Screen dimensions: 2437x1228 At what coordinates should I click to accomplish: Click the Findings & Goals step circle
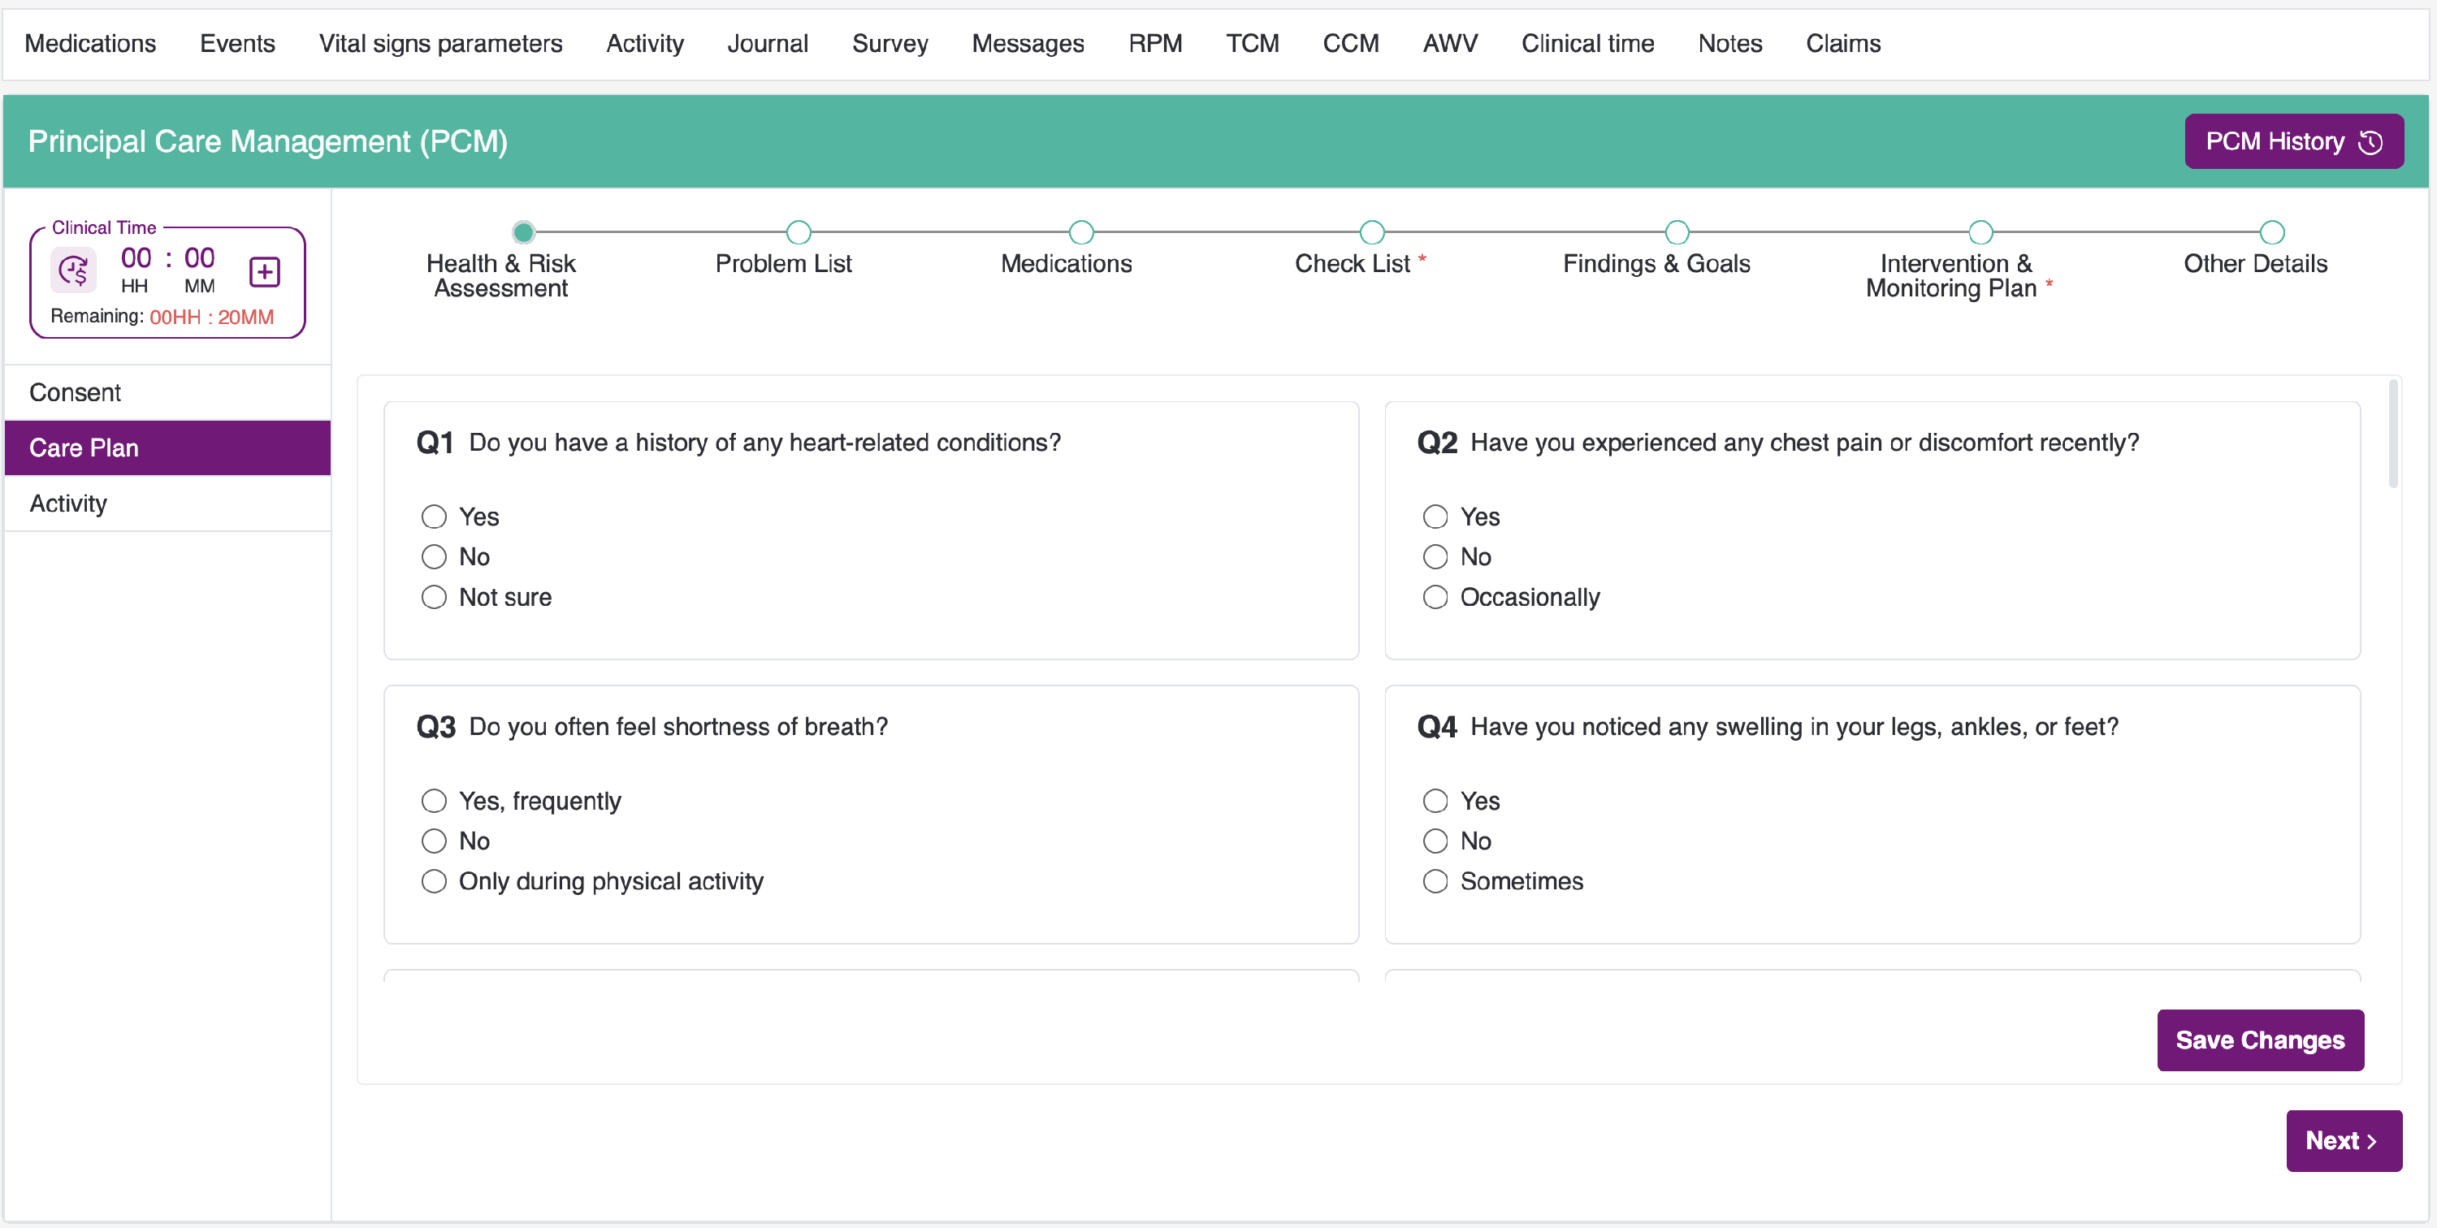[1677, 231]
